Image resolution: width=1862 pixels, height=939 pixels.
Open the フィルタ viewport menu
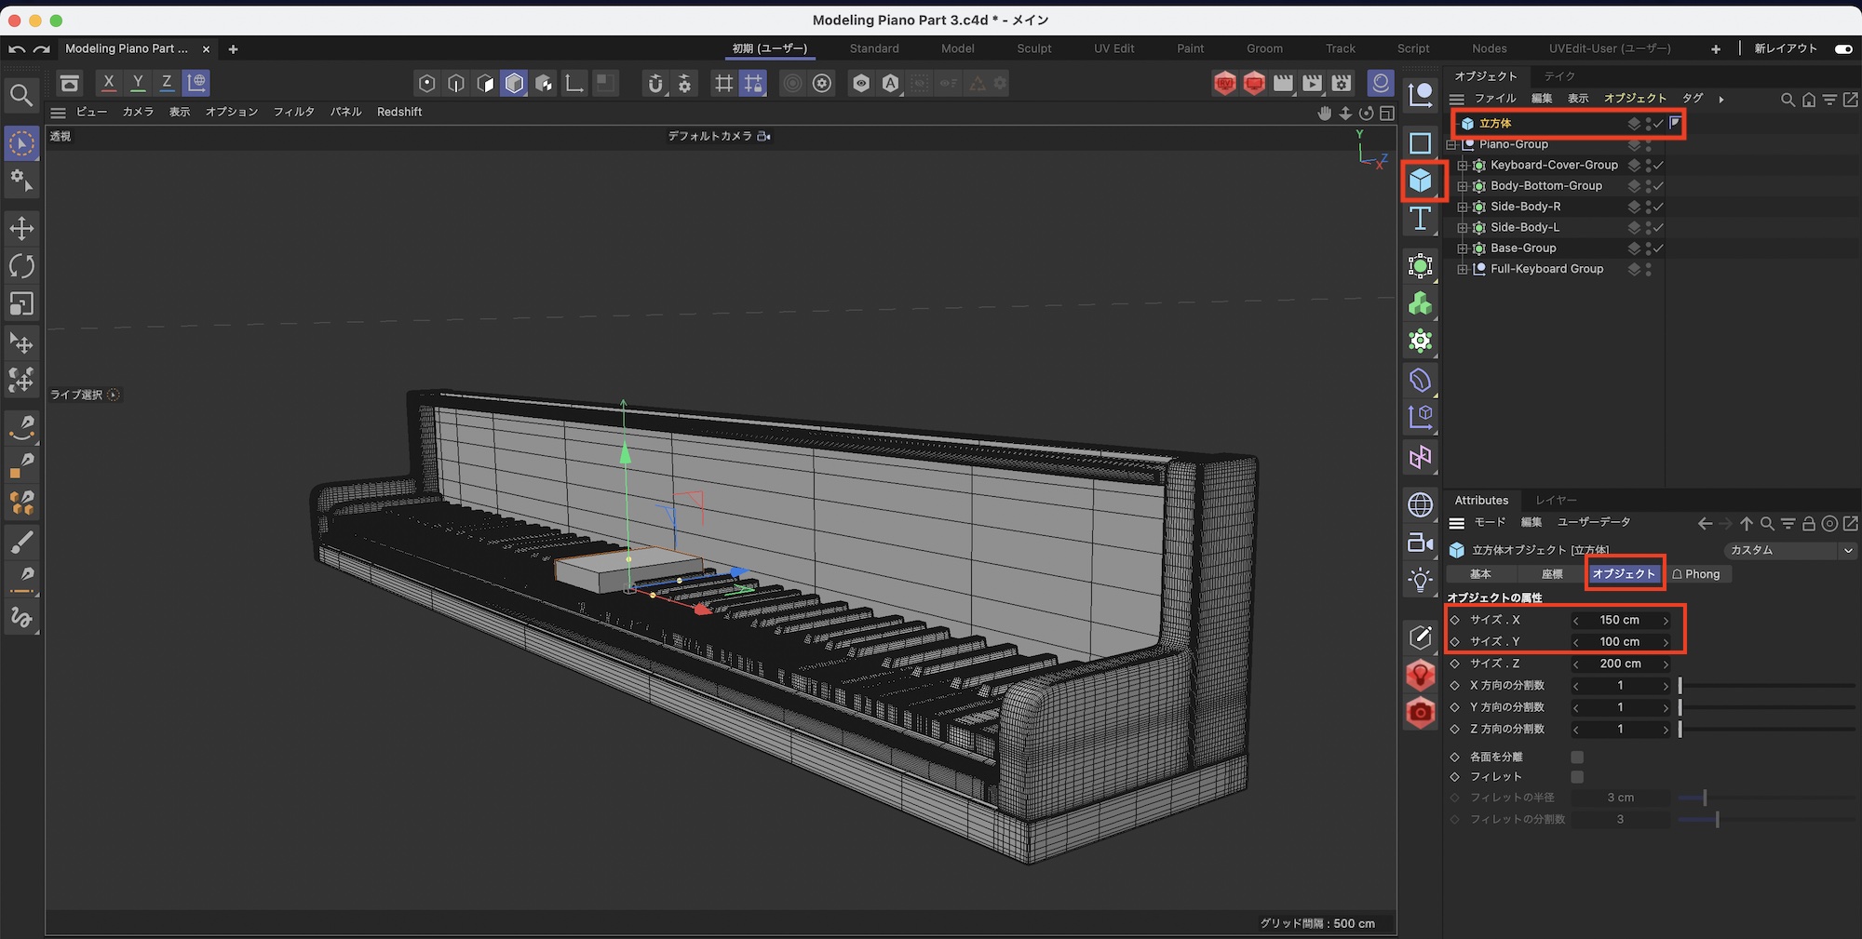click(293, 112)
